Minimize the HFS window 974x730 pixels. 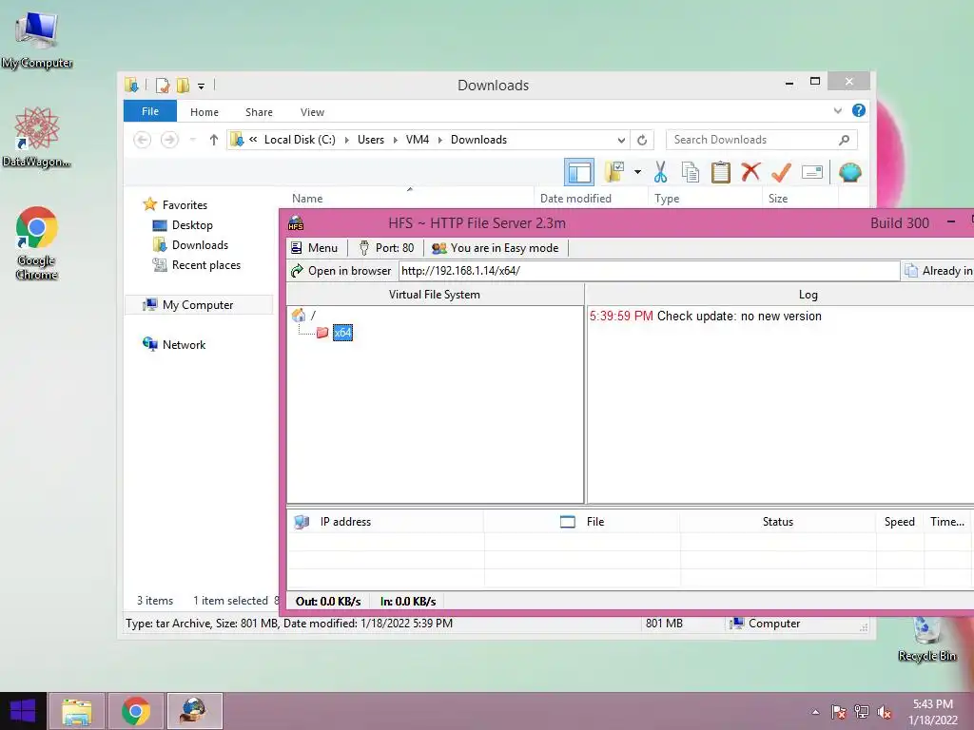(x=951, y=222)
